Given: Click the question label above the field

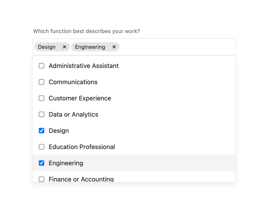Looking at the screenshot, I should click(x=86, y=31).
